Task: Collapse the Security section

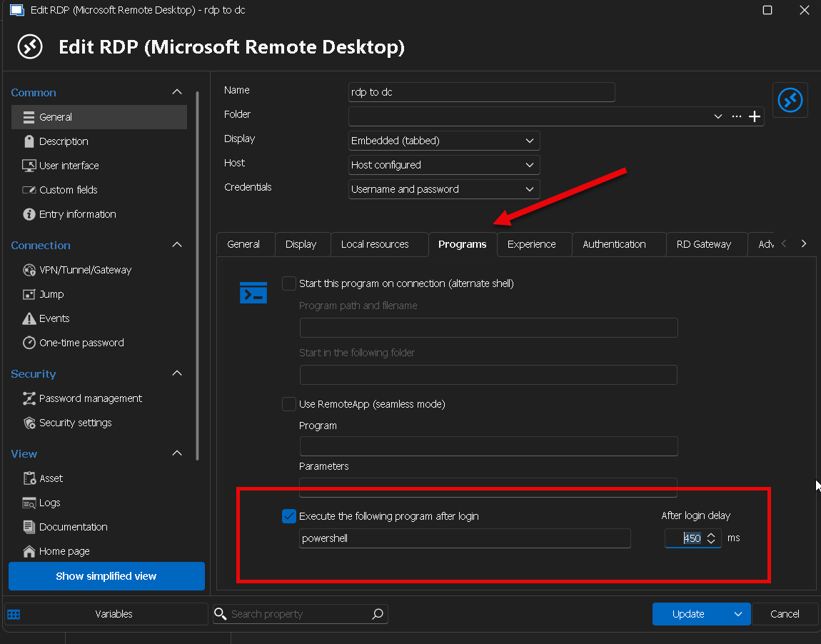Action: (177, 373)
